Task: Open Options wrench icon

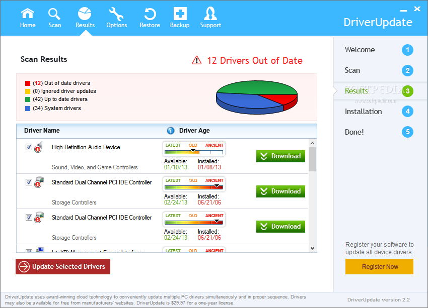Action: pyautogui.click(x=116, y=14)
